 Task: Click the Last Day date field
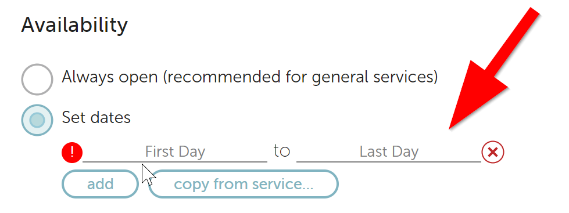tap(389, 152)
